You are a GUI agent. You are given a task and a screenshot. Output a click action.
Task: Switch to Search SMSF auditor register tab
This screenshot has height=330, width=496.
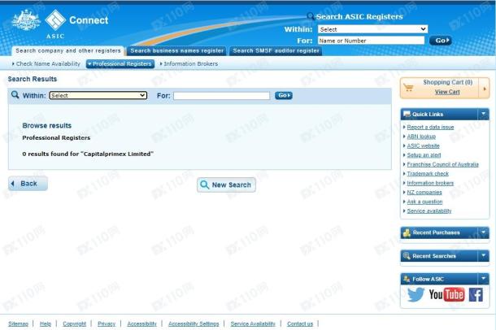276,50
